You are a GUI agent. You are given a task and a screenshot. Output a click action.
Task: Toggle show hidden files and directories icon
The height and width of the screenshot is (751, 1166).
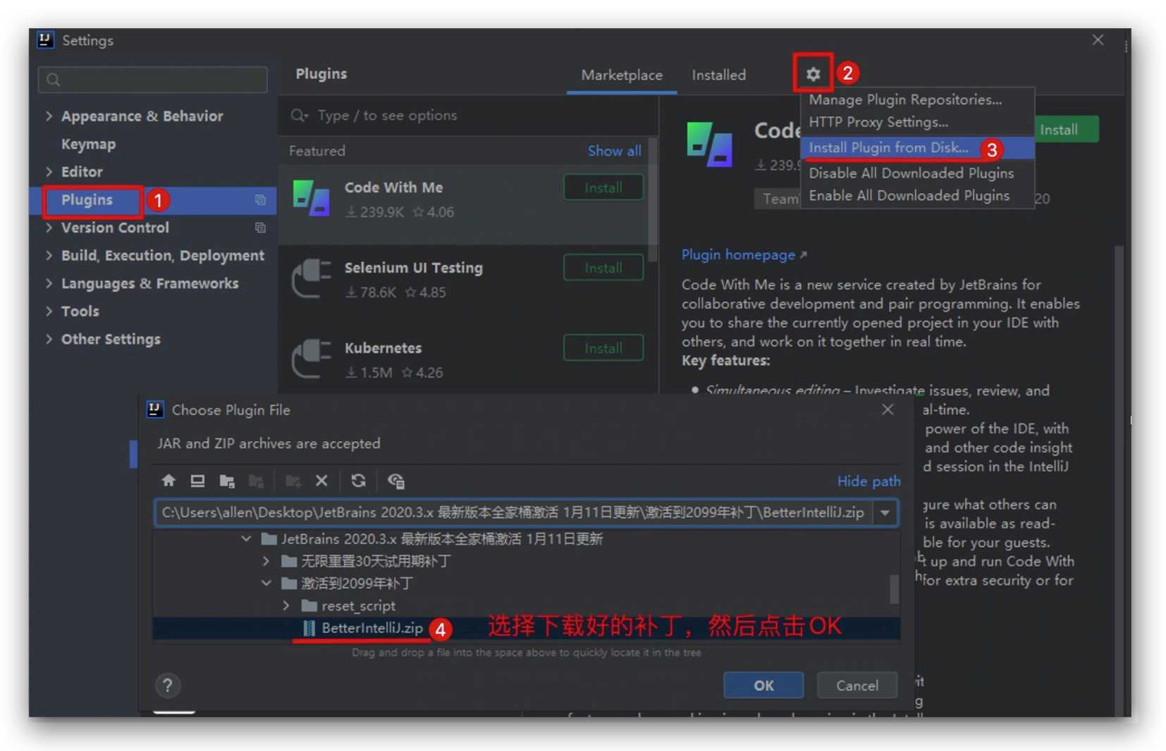(x=396, y=480)
